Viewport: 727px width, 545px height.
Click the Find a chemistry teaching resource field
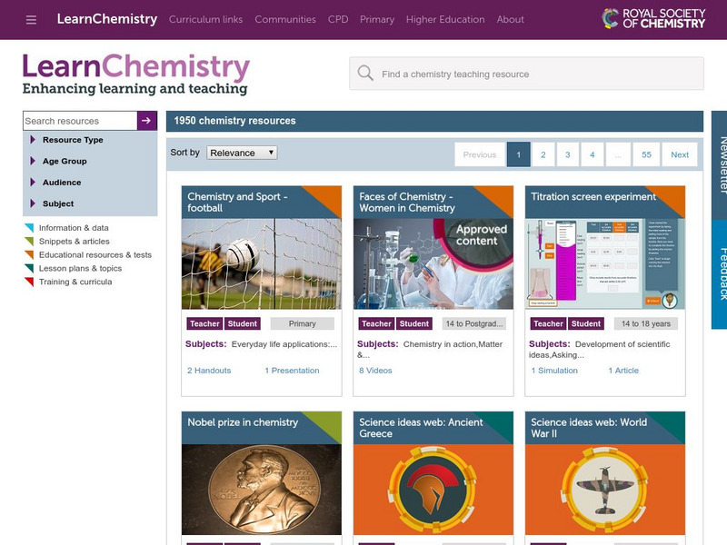536,74
